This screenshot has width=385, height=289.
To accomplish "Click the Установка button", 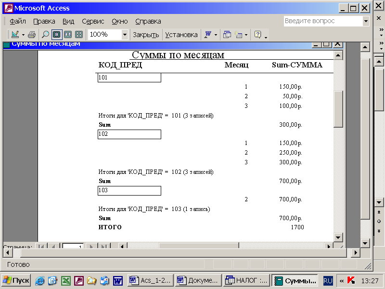I will 181,35.
